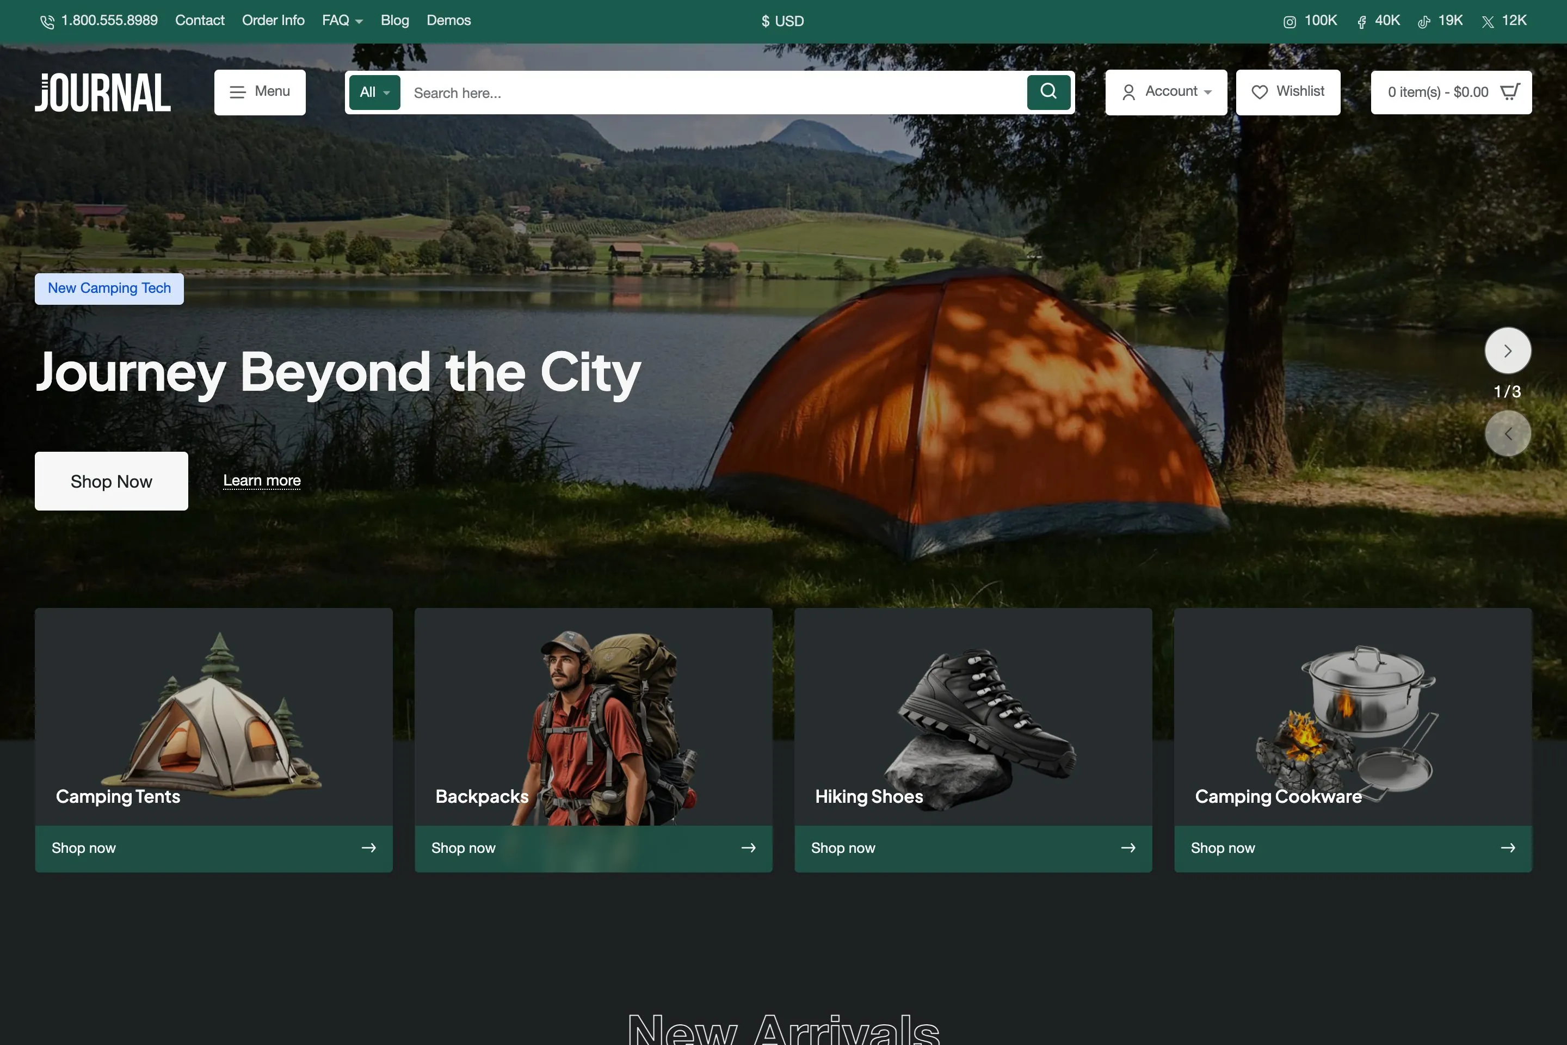Click the phone icon beside 1.800.555.8989
Screen dimensions: 1567x1045
coord(47,22)
